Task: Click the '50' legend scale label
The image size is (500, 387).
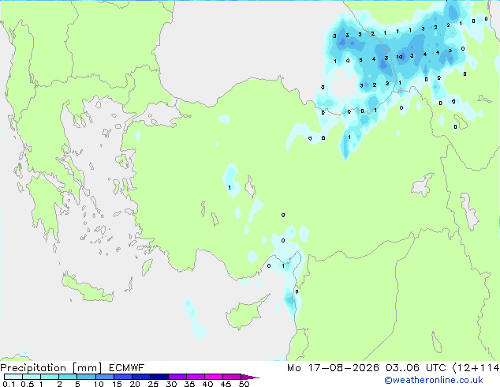Action: click(244, 384)
